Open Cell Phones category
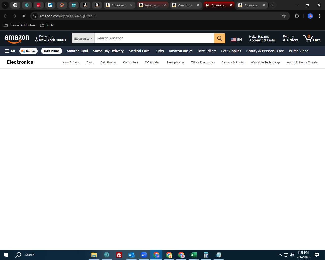This screenshot has width=325, height=260. pos(108,62)
